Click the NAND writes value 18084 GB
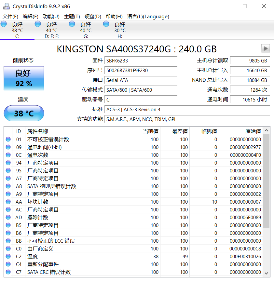 [250, 80]
